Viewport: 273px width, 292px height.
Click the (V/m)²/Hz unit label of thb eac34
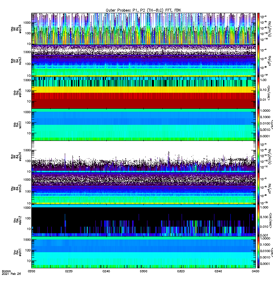(x=270, y=29)
